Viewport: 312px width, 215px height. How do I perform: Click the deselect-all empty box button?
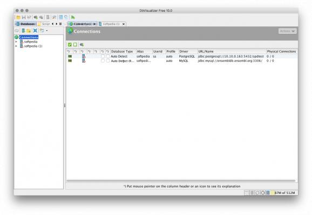(x=75, y=45)
